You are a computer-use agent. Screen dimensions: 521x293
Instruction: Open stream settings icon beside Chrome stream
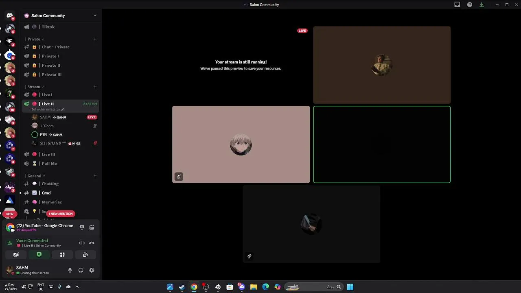tap(92, 227)
